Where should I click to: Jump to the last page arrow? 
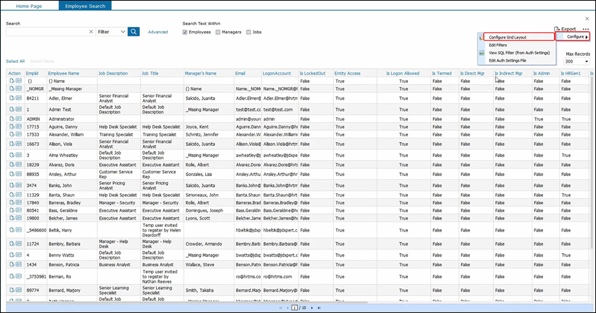click(319, 308)
